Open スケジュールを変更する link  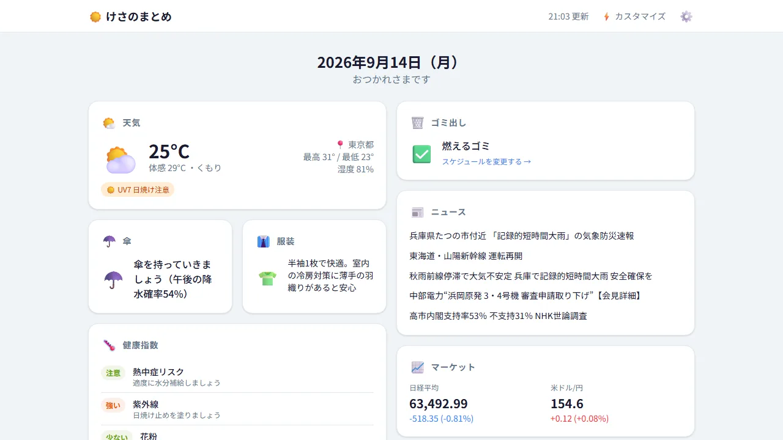[486, 161]
